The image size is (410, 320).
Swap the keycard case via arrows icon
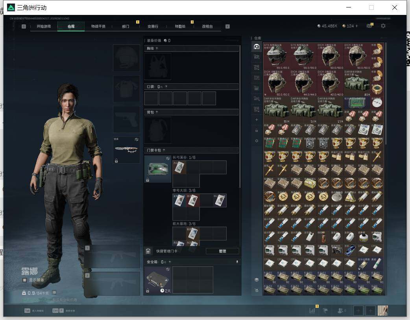[x=168, y=159]
